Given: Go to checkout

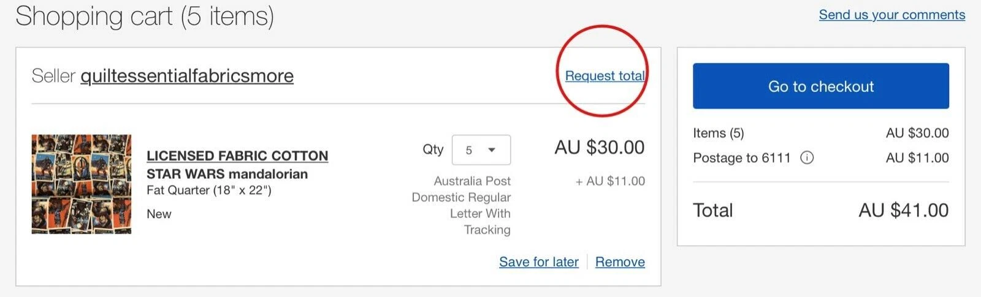Looking at the screenshot, I should pos(821,86).
